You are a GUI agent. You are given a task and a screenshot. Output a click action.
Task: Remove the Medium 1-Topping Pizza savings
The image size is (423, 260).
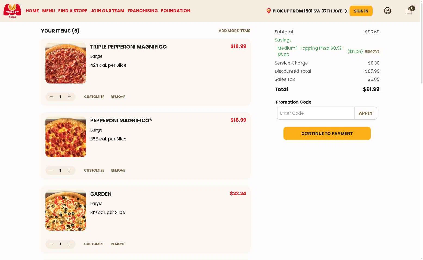tap(372, 52)
